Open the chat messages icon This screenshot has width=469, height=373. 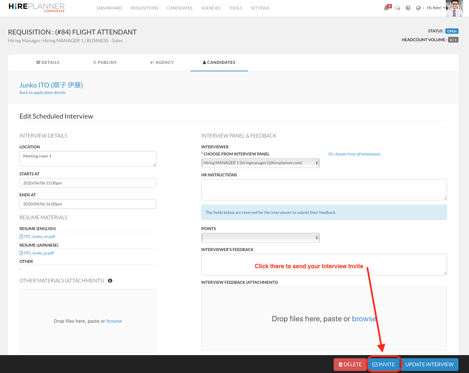(x=397, y=8)
